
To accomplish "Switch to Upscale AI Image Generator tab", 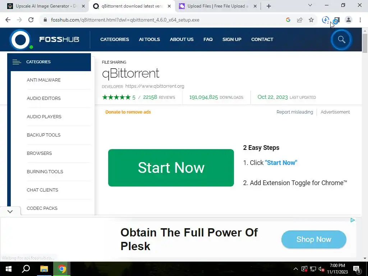I will 46,6.
